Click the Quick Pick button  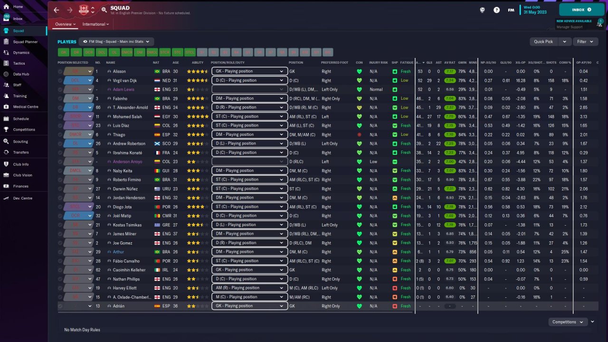coord(543,42)
